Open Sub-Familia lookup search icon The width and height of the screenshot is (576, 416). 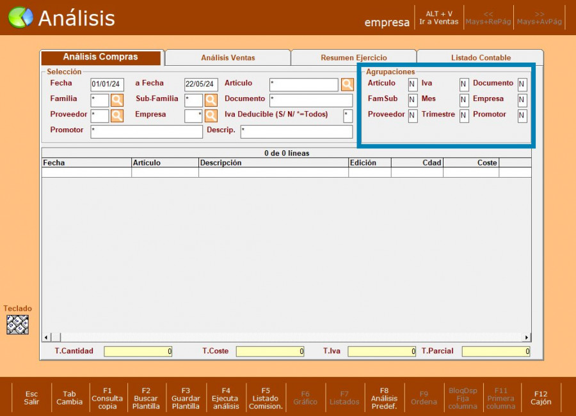(x=211, y=100)
